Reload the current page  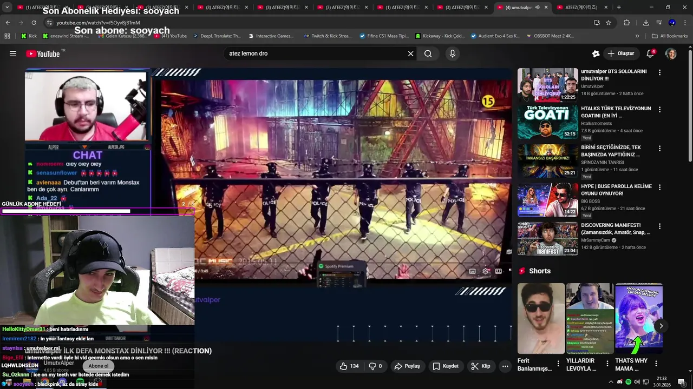tap(34, 23)
